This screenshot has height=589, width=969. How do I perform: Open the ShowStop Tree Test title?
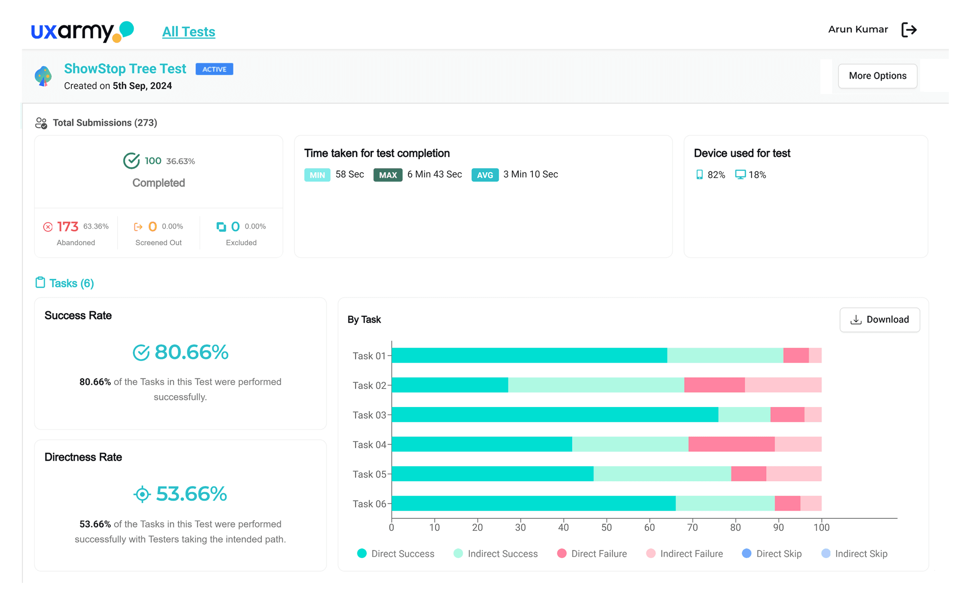click(x=125, y=69)
